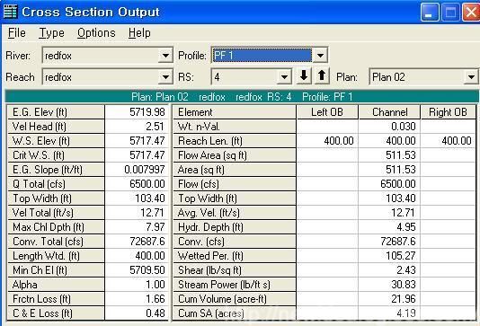Open the Type menu
480x326 pixels.
[x=51, y=32]
